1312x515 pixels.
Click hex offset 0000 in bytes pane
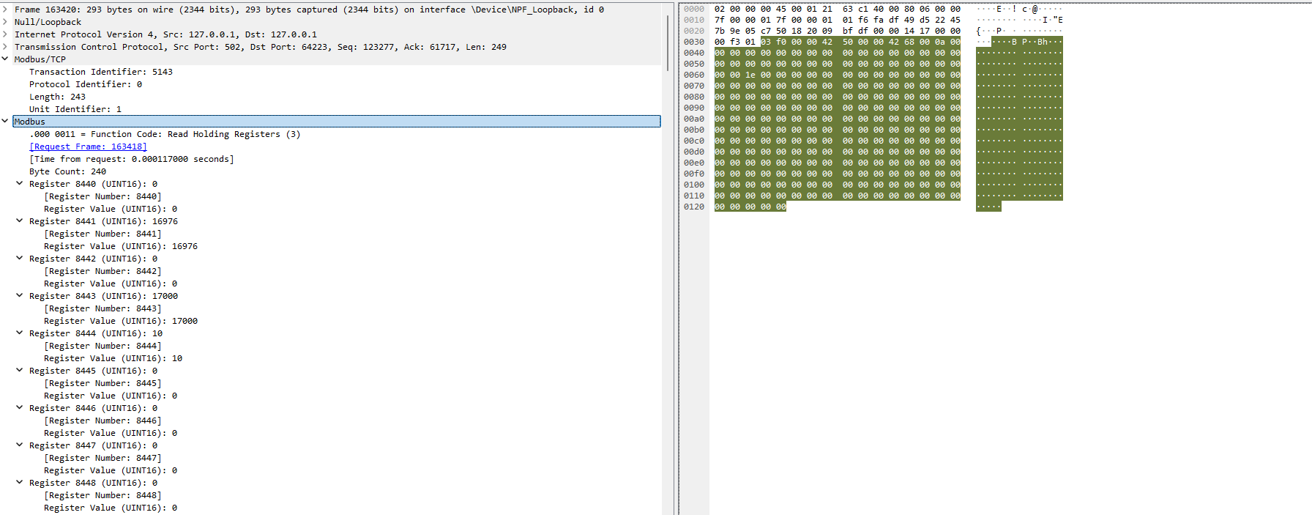pos(693,9)
